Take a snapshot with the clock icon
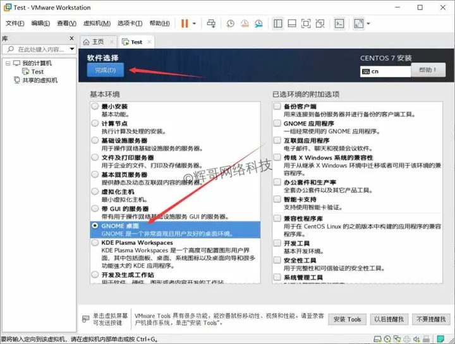The height and width of the screenshot is (344, 455). pyautogui.click(x=231, y=23)
